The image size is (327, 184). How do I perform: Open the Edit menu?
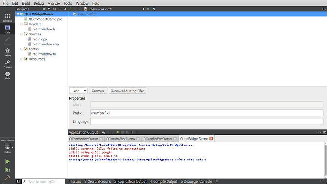15,3
